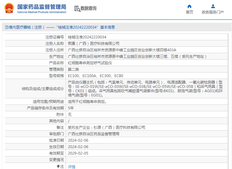Click the 产品储存条件及有效期 label

point(45,108)
